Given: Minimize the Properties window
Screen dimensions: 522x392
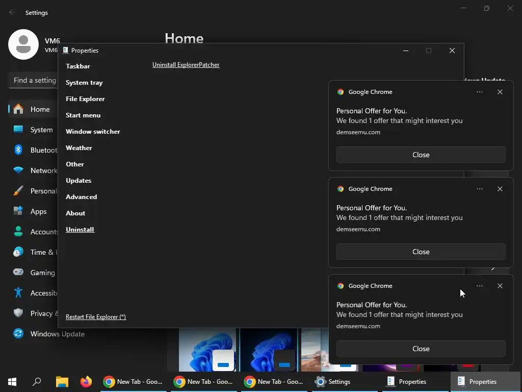Looking at the screenshot, I should pyautogui.click(x=405, y=51).
